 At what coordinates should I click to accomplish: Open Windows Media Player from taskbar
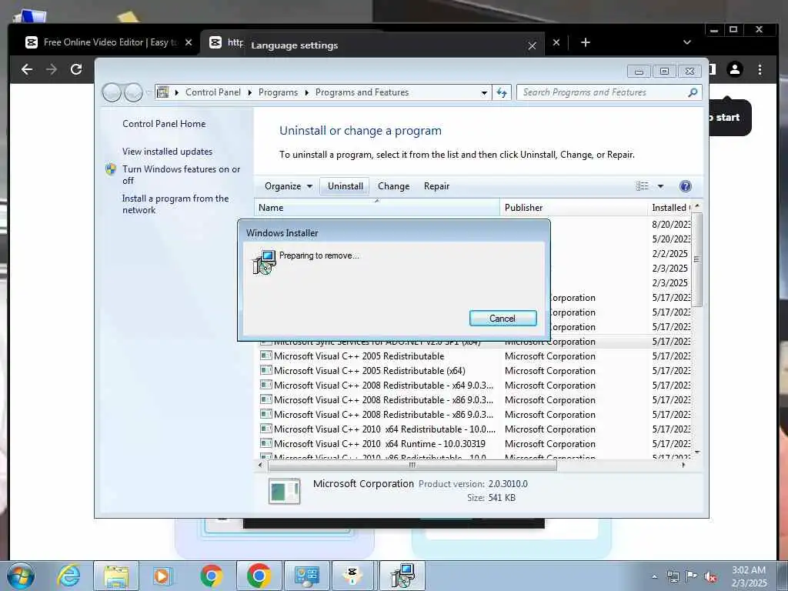[x=163, y=576]
